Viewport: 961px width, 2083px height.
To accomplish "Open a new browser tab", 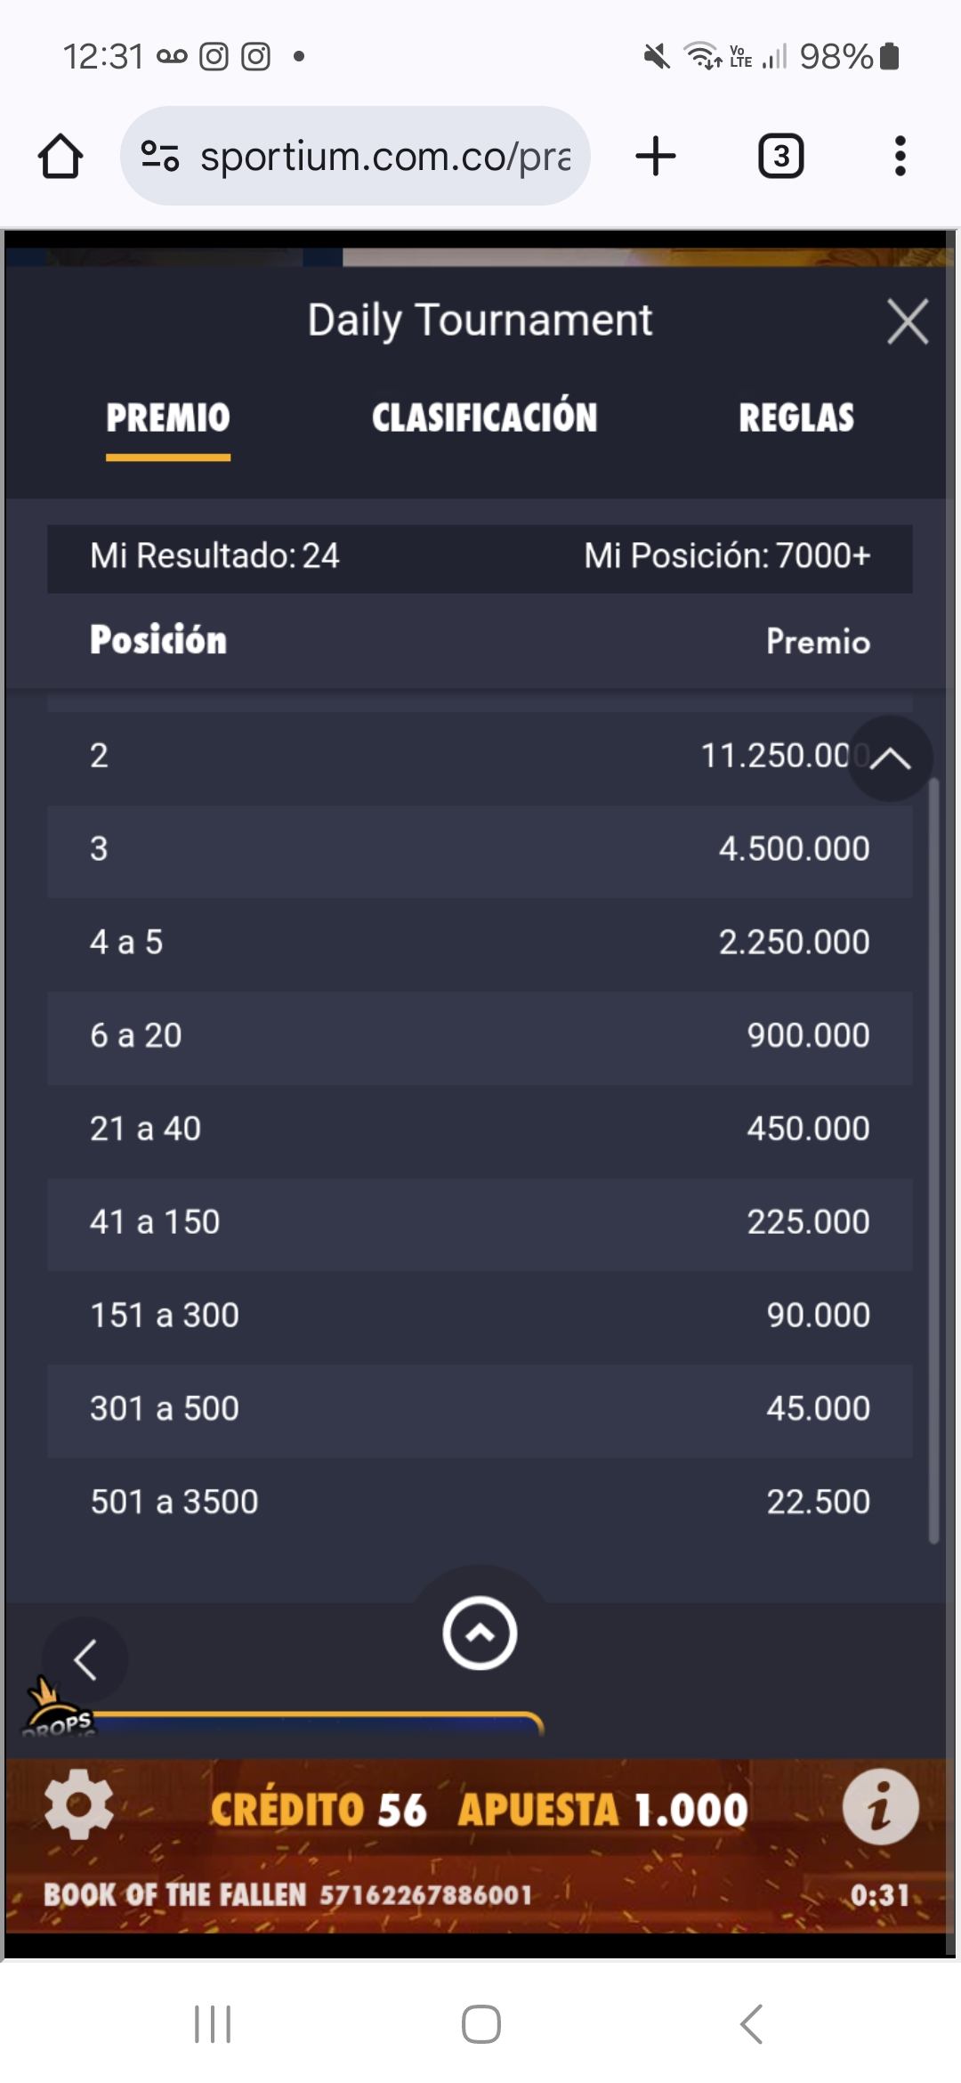I will click(656, 157).
